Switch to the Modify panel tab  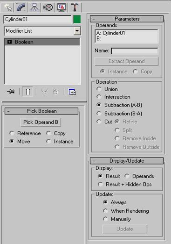click(21, 7)
